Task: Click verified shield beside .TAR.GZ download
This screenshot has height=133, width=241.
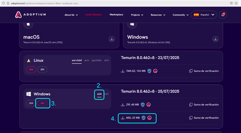Action: pyautogui.click(x=149, y=71)
